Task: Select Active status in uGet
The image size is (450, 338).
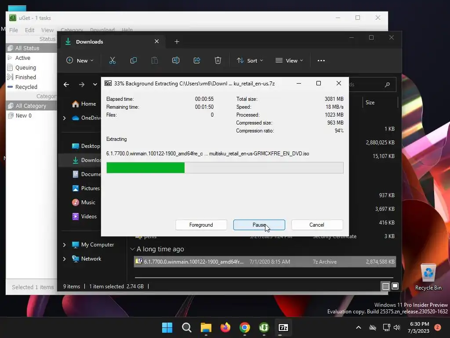Action: click(x=31, y=58)
